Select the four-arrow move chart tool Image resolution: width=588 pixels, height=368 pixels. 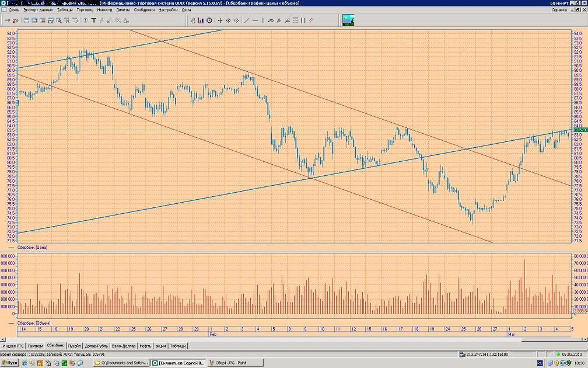[220, 20]
